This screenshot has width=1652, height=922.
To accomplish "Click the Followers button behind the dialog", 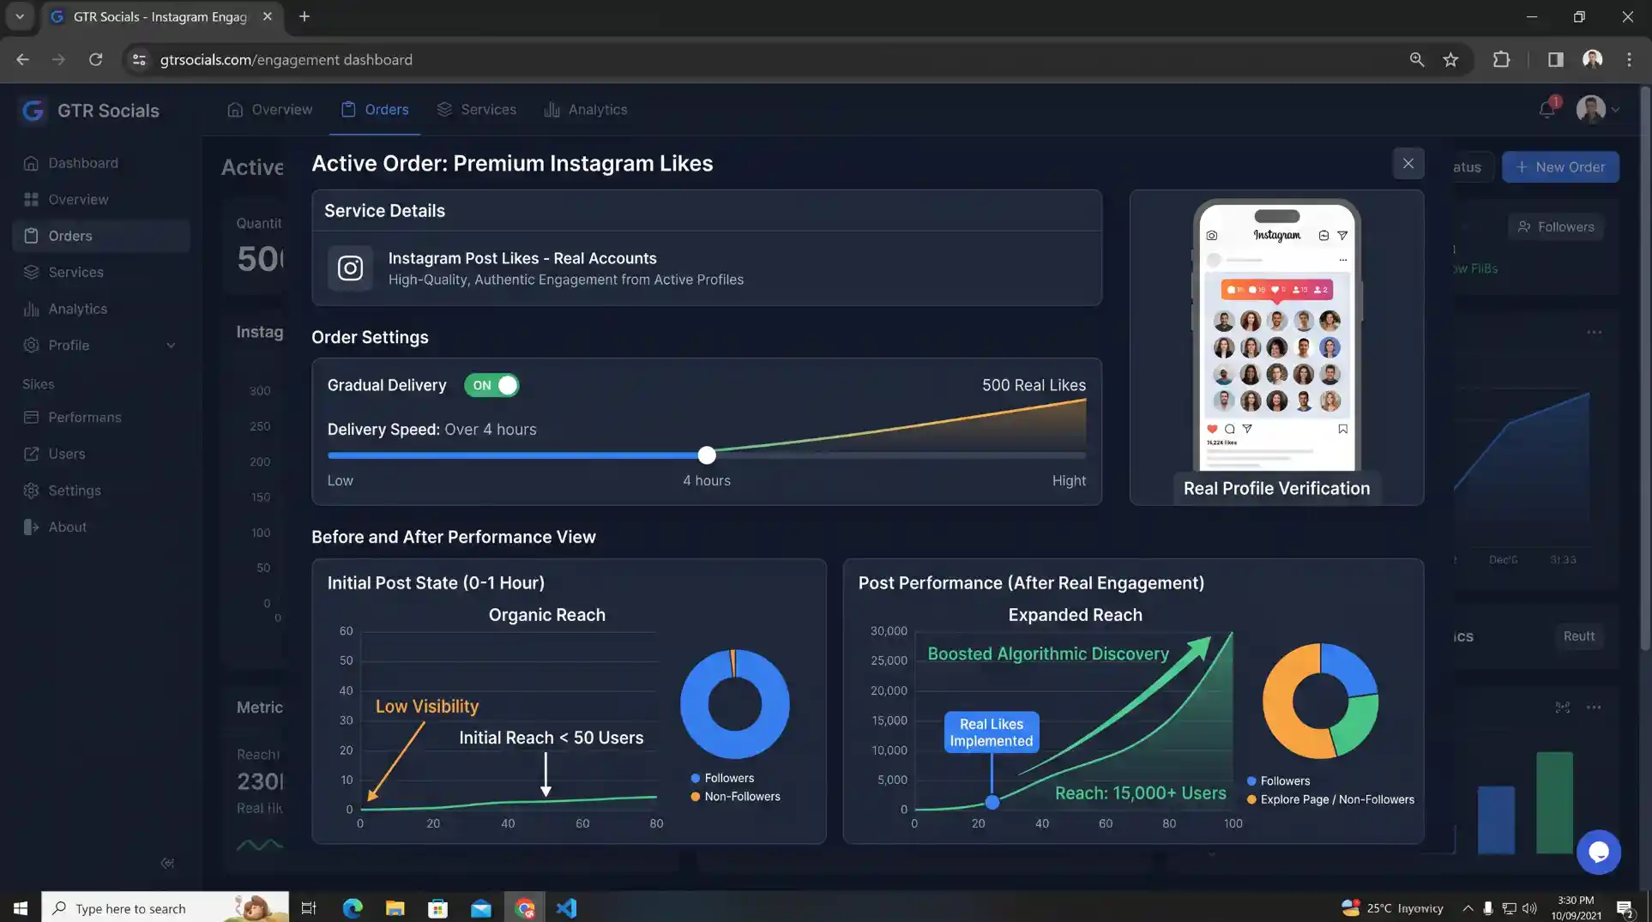I will coord(1556,226).
